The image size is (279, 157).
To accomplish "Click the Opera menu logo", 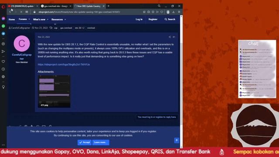I will (3, 7).
